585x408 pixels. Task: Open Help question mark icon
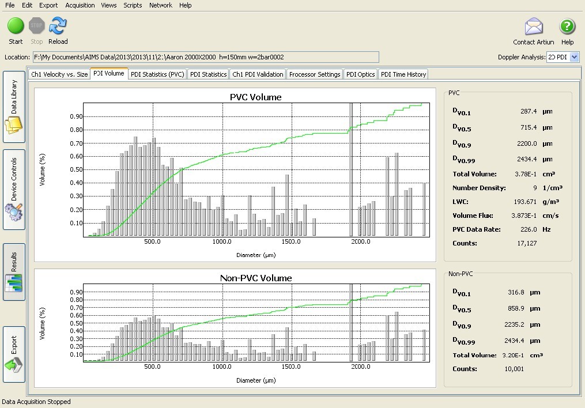point(567,27)
